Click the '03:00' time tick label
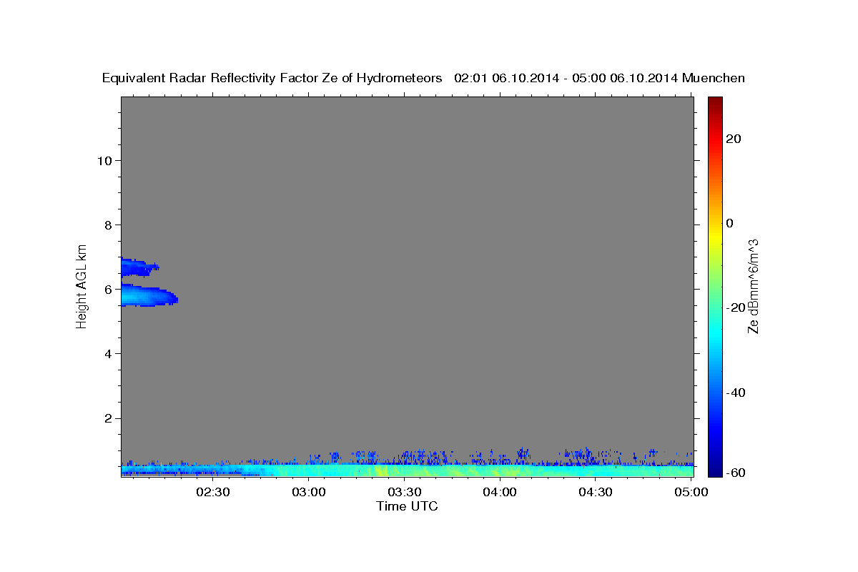Image resolution: width=858 pixels, height=572 pixels. point(310,492)
